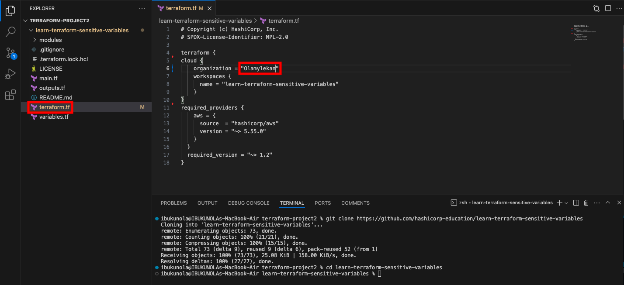624x285 pixels.
Task: Open the terminal launch profile dropdown
Action: 566,203
